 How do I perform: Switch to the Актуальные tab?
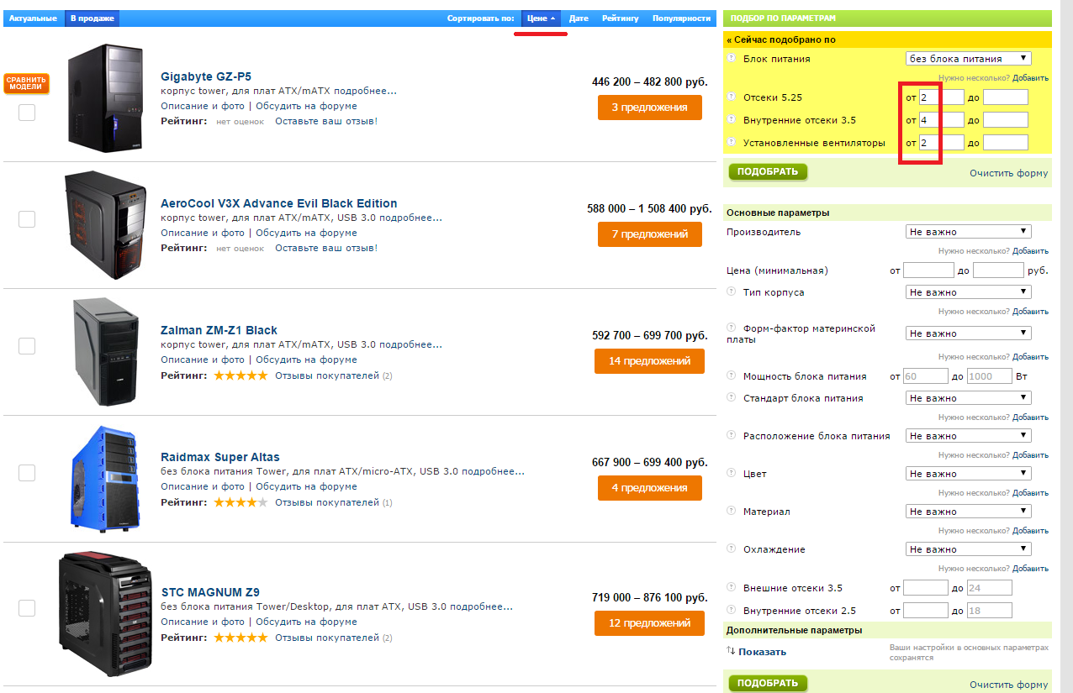[34, 18]
